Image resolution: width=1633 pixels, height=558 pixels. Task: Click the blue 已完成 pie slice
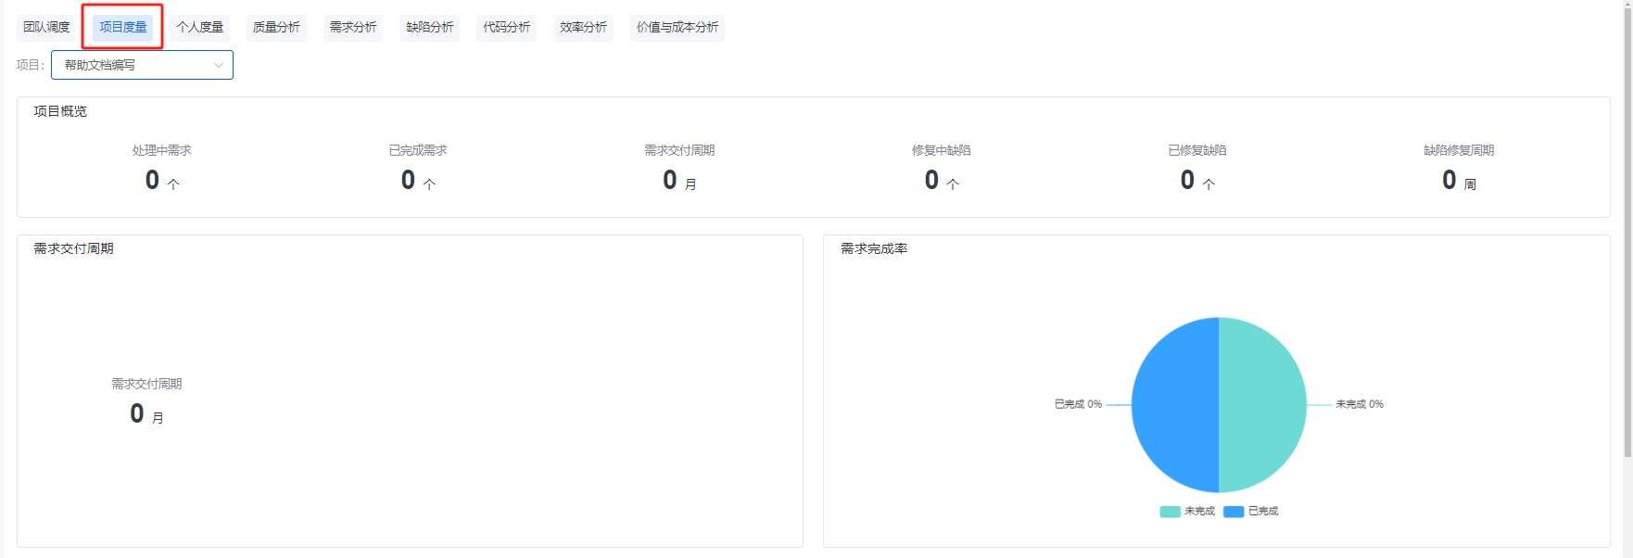point(1175,405)
